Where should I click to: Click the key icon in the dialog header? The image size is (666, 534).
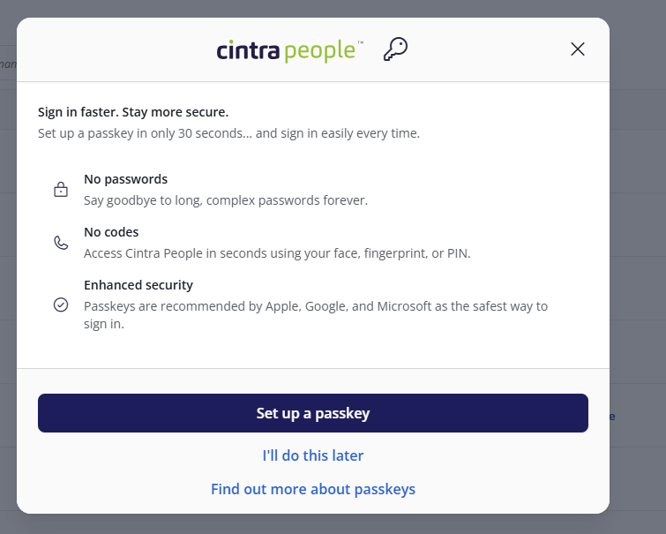[x=395, y=49]
